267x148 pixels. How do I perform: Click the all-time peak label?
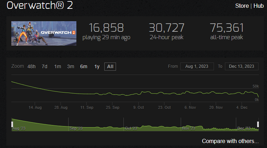pyautogui.click(x=227, y=37)
